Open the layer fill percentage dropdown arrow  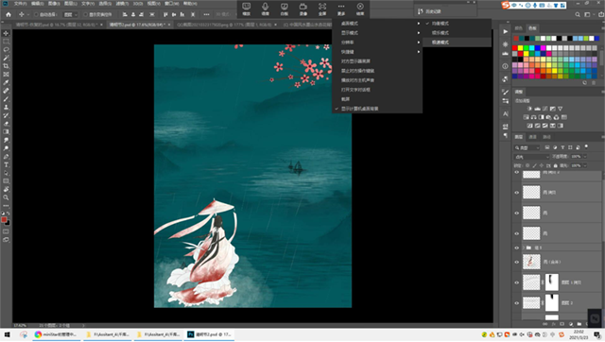pyautogui.click(x=585, y=165)
